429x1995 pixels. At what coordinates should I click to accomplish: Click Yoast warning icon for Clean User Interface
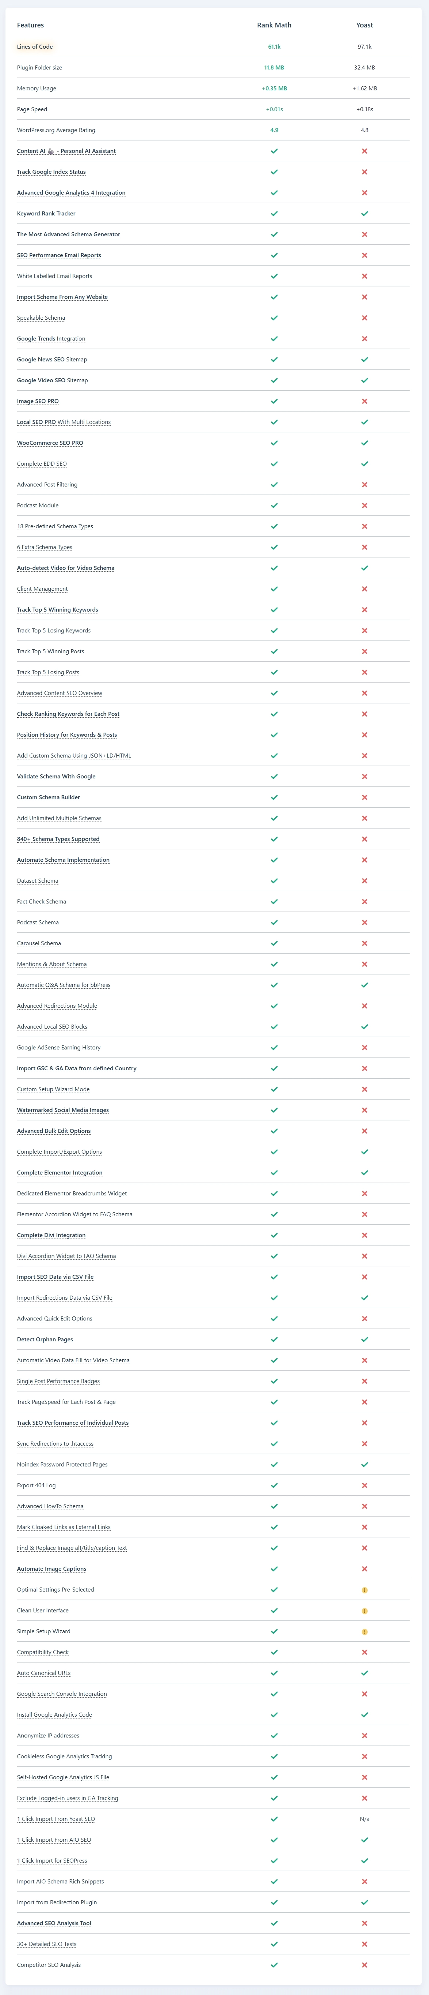tap(364, 1611)
